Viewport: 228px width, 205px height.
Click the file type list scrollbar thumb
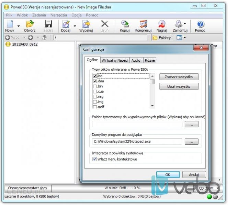152,82
